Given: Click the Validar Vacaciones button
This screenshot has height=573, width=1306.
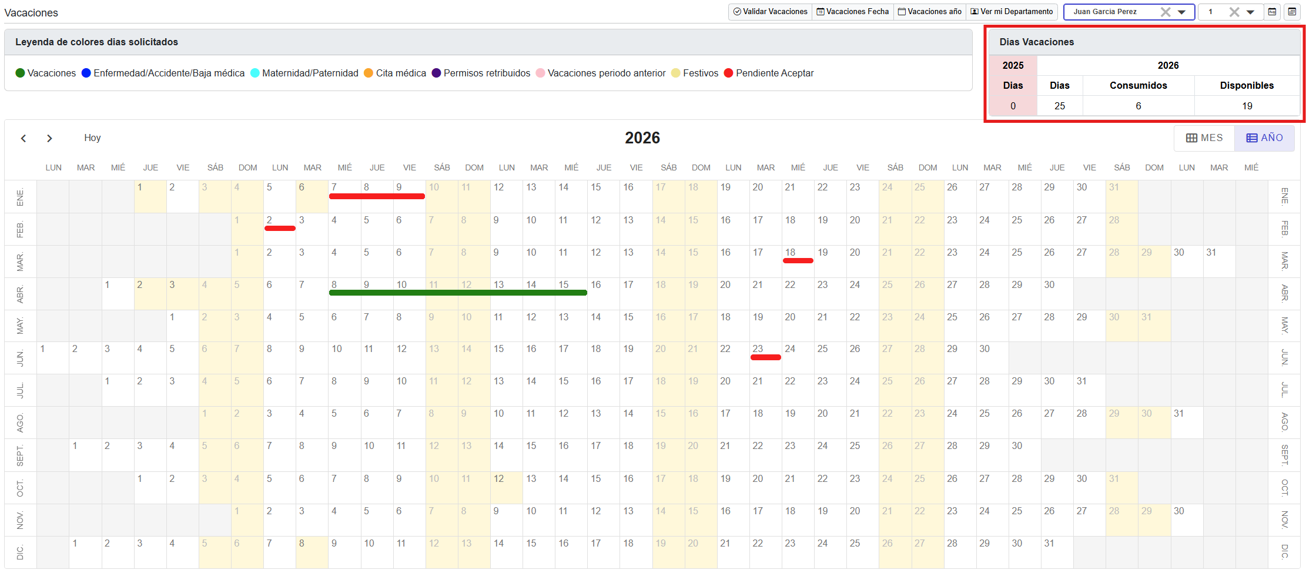Looking at the screenshot, I should [x=770, y=12].
